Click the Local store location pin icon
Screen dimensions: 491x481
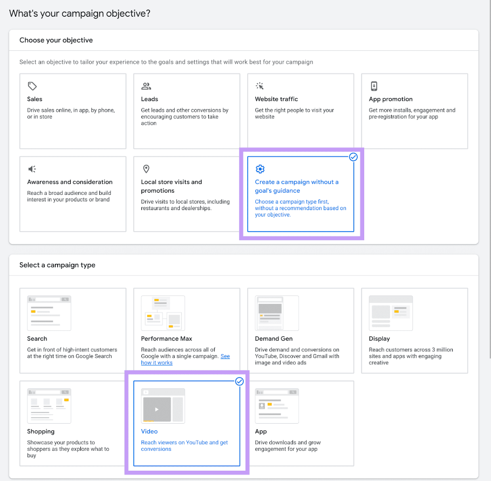pos(146,169)
